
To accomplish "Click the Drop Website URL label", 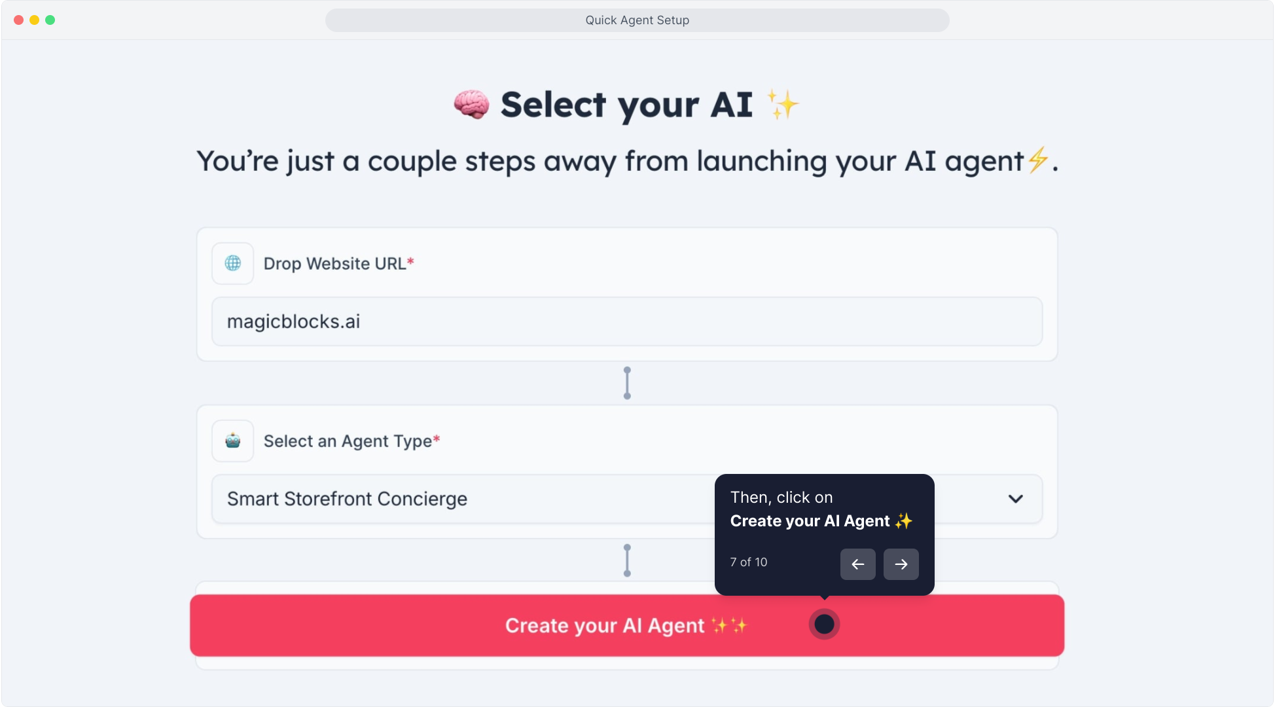I will (x=334, y=263).
